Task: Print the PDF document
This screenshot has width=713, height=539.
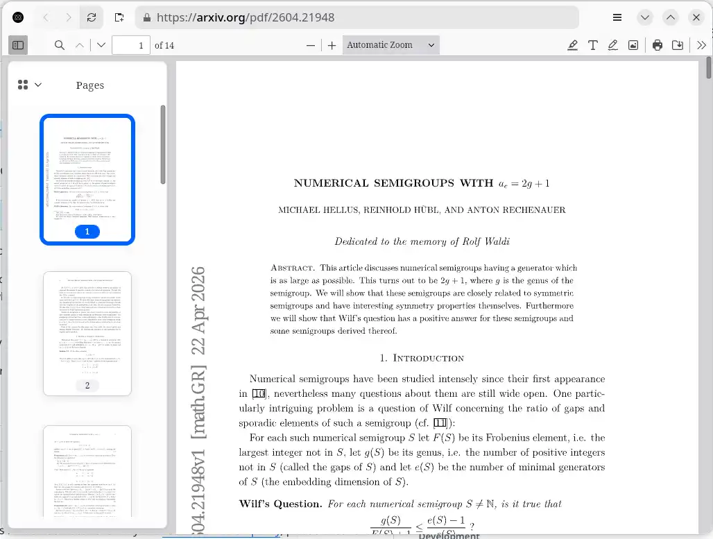Action: (658, 45)
